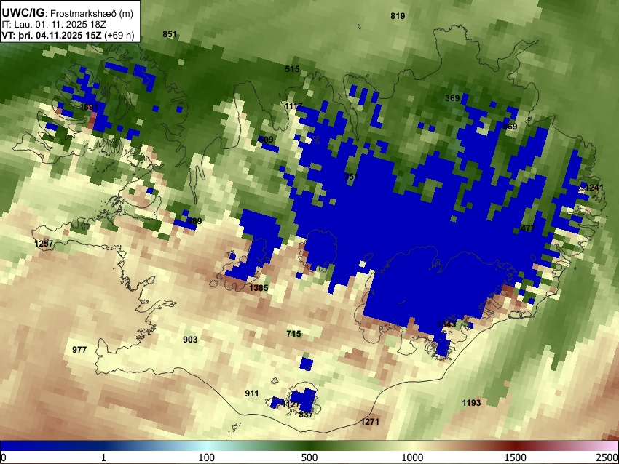This screenshot has width=619, height=464.
Task: Click the map value 1241
Action: pyautogui.click(x=594, y=188)
